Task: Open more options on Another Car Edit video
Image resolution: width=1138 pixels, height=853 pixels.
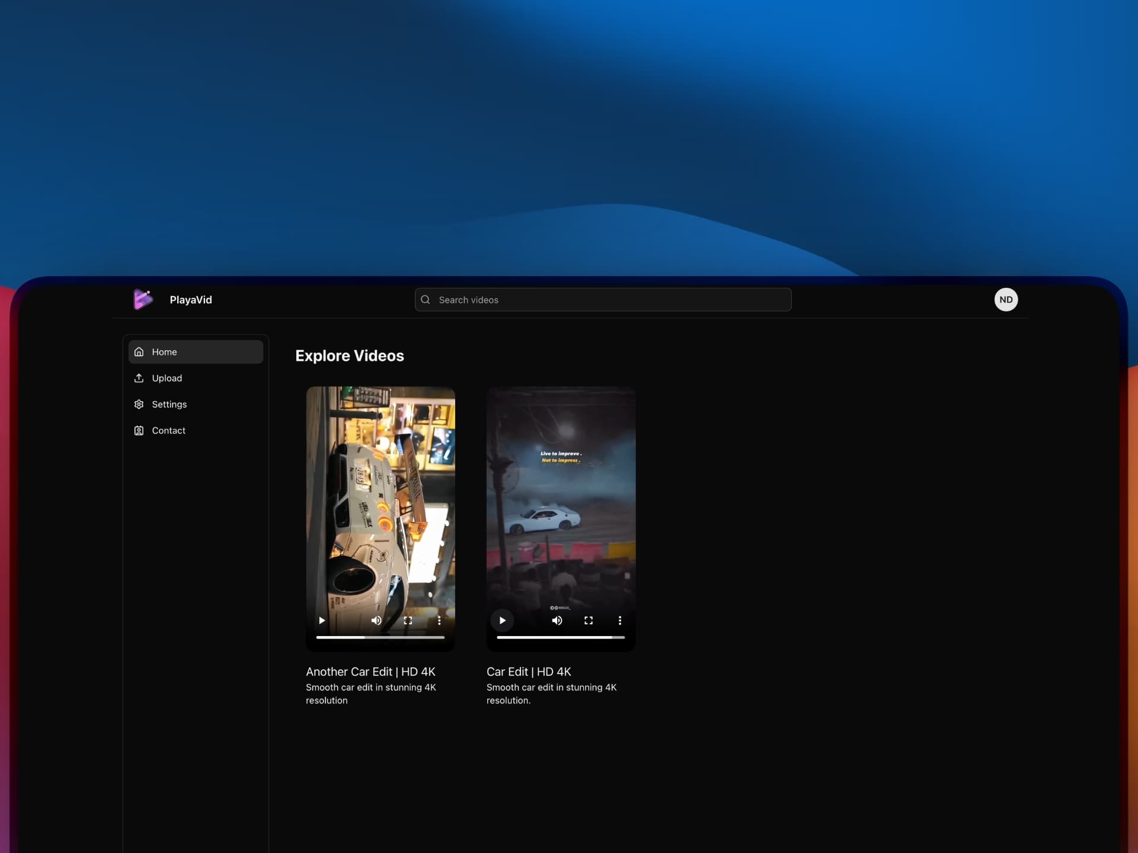Action: (439, 620)
